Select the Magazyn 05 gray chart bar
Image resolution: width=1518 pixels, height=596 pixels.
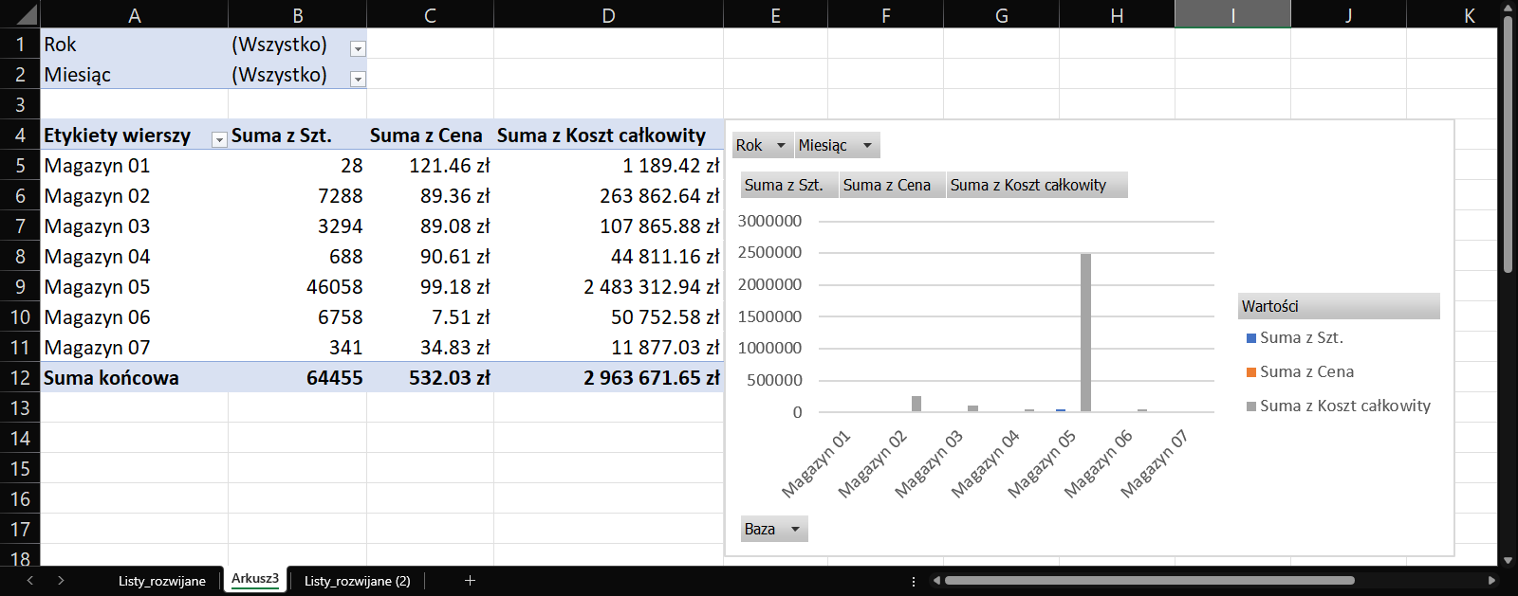coord(1085,332)
